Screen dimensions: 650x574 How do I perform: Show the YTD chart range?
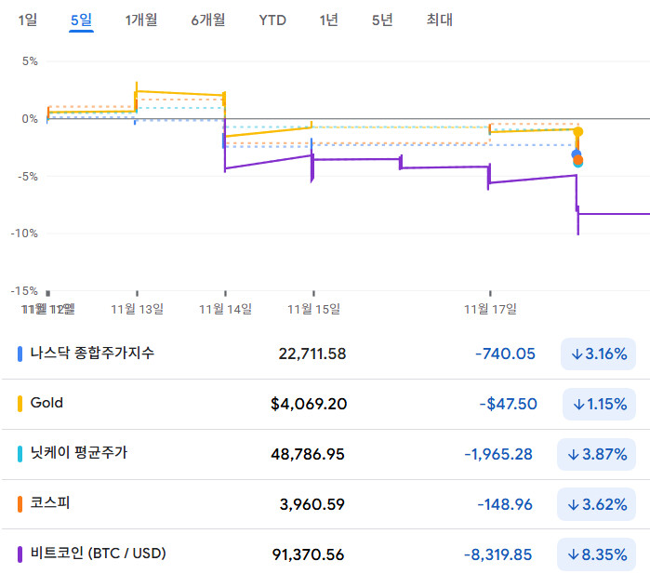click(272, 20)
